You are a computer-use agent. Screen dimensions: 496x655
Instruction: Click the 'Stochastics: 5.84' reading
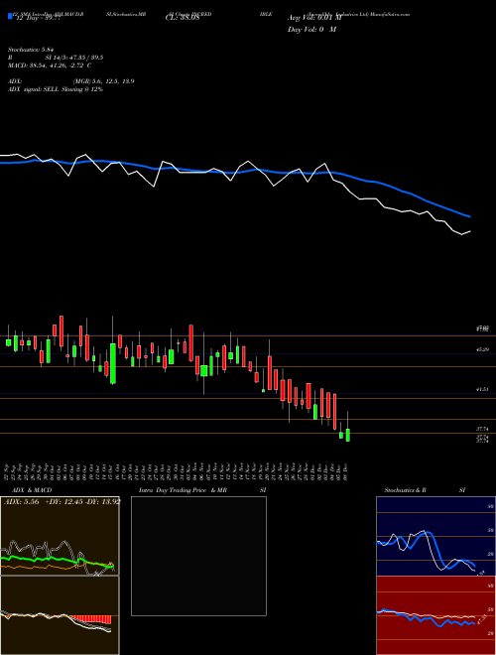pos(32,50)
